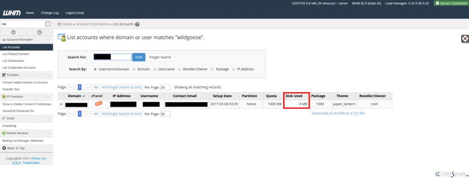Collapse the IP Functions section
Viewport: 469px width, 178px height.
pyautogui.click(x=49, y=97)
